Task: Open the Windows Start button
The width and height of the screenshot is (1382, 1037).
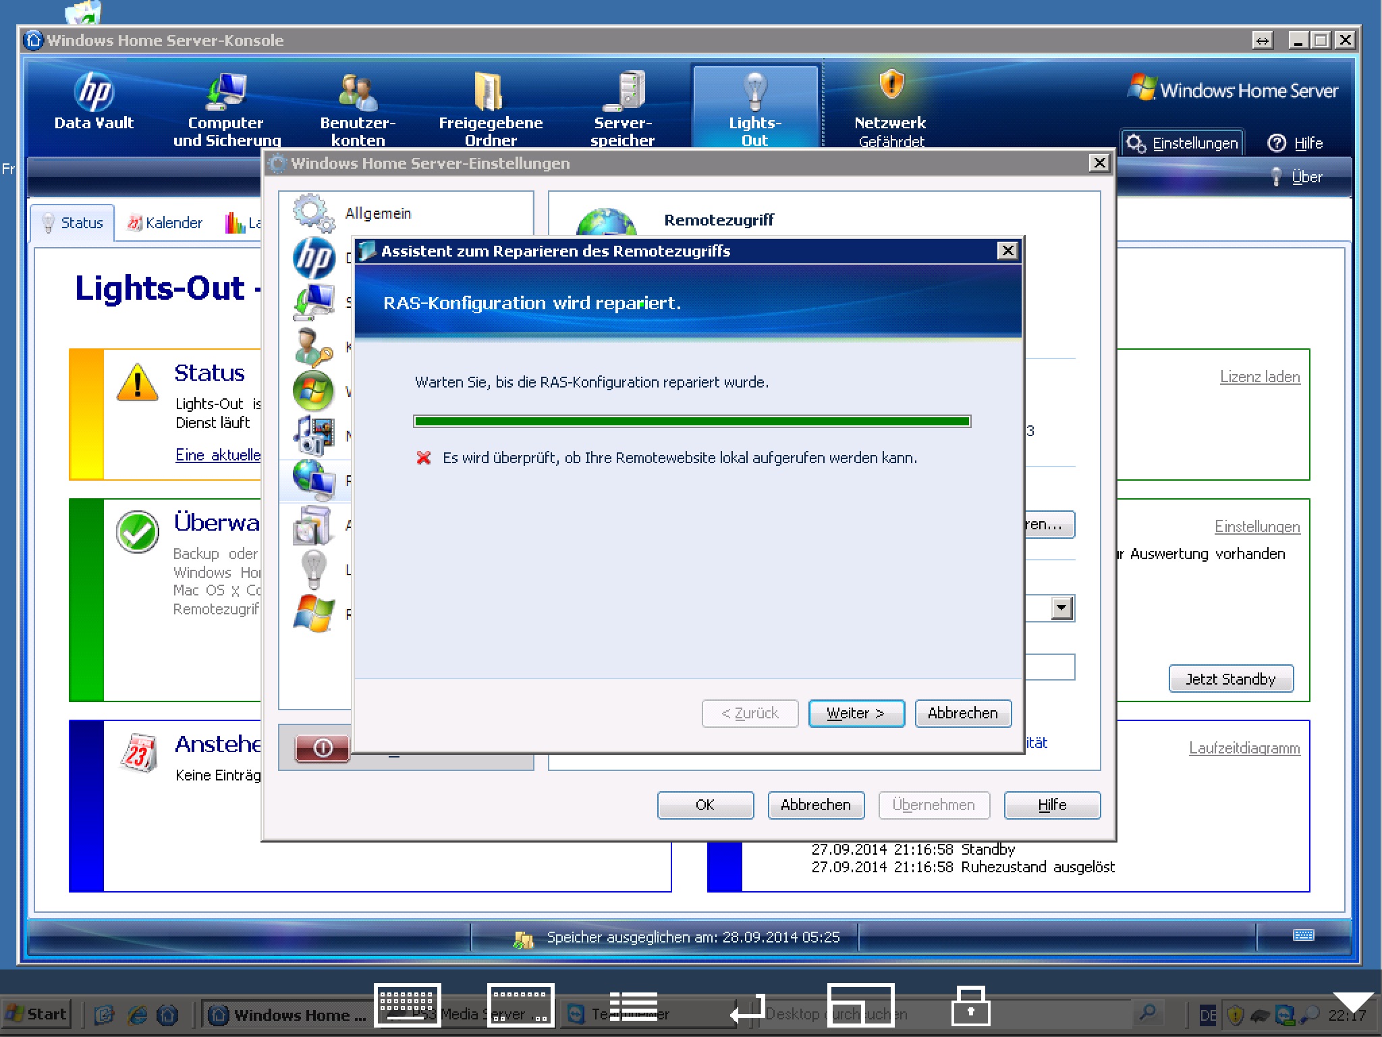Action: pos(36,1014)
